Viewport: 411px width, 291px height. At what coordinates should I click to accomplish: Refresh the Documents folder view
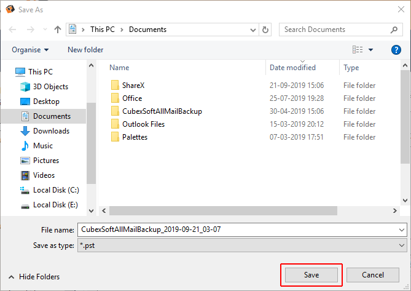[x=265, y=30]
